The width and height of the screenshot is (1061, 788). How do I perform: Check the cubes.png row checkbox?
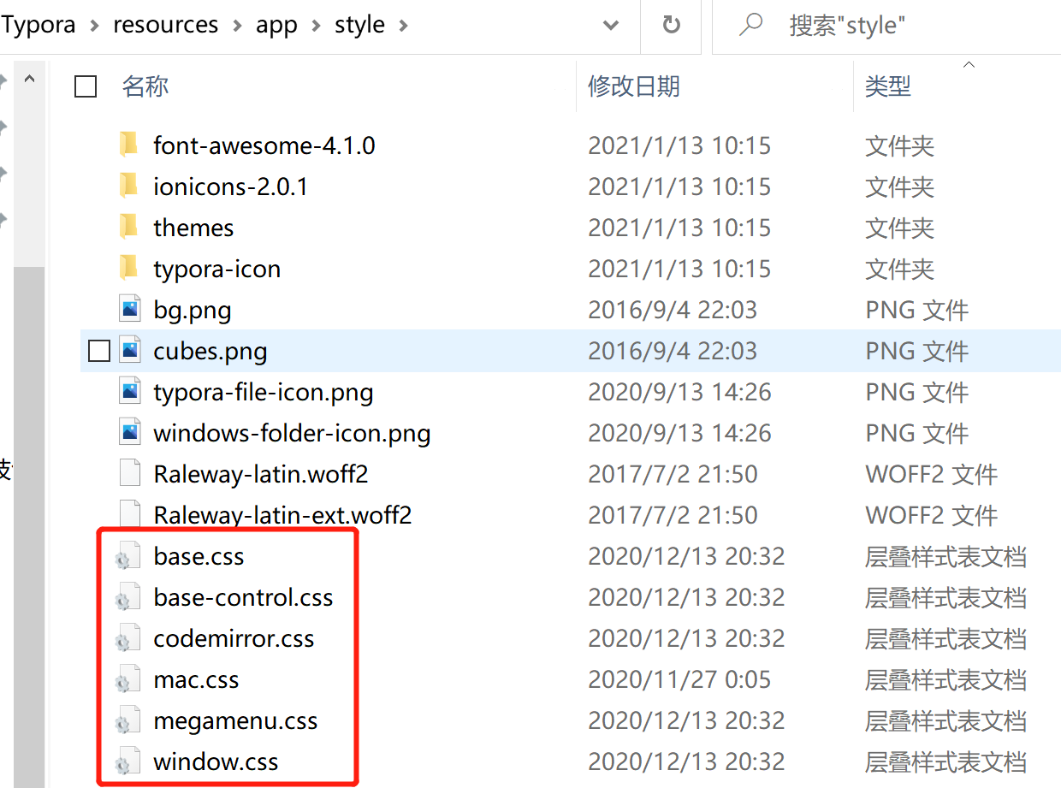99,351
